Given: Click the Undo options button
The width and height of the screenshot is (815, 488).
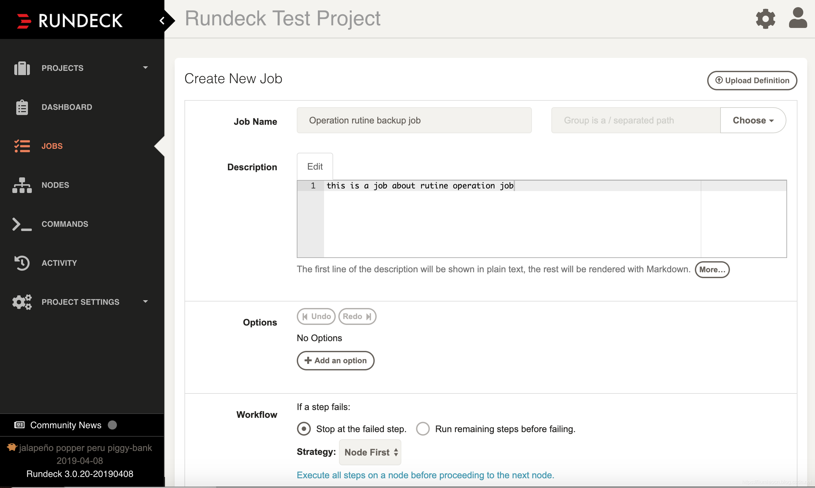Looking at the screenshot, I should point(316,317).
